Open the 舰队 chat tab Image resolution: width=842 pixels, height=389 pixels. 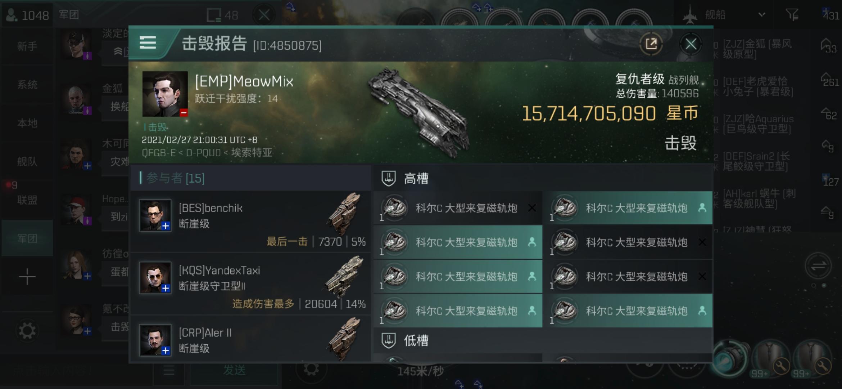click(x=27, y=161)
